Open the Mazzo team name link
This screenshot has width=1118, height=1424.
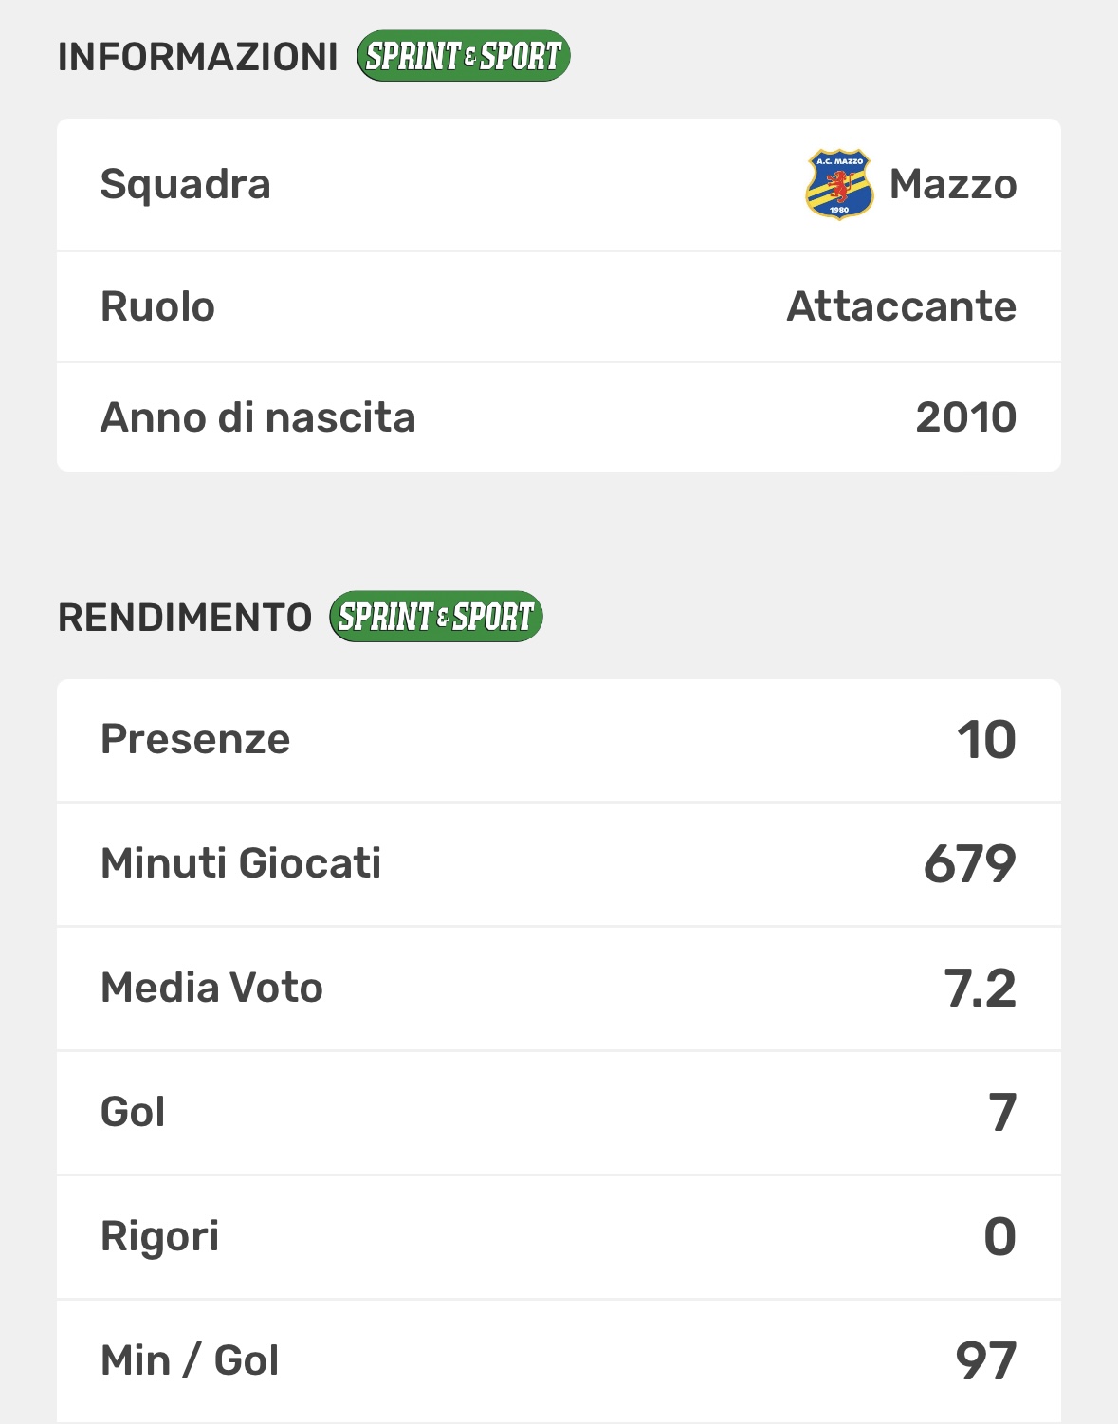point(952,184)
